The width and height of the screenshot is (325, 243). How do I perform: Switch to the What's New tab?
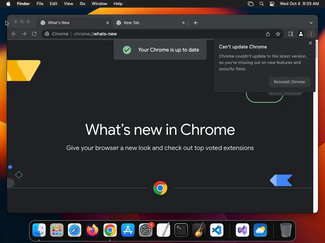(74, 23)
